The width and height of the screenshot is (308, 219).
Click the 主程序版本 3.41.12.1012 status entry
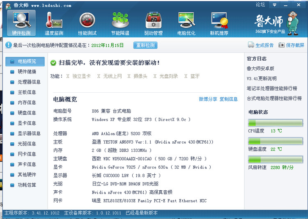[32, 213]
